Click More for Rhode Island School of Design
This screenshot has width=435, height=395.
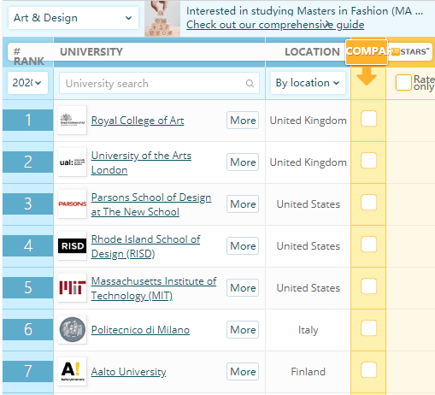click(243, 246)
